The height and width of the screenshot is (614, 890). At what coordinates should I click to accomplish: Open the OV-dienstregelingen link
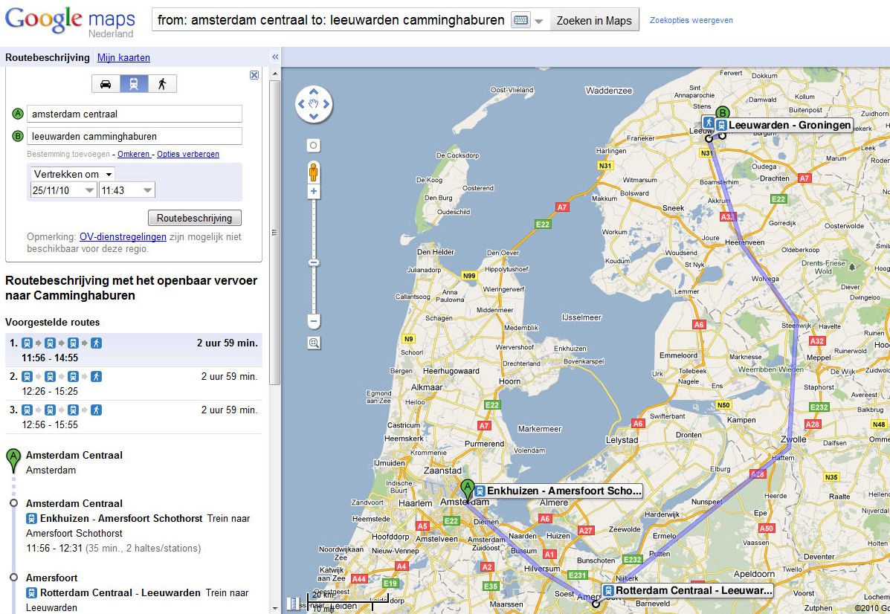click(x=123, y=236)
